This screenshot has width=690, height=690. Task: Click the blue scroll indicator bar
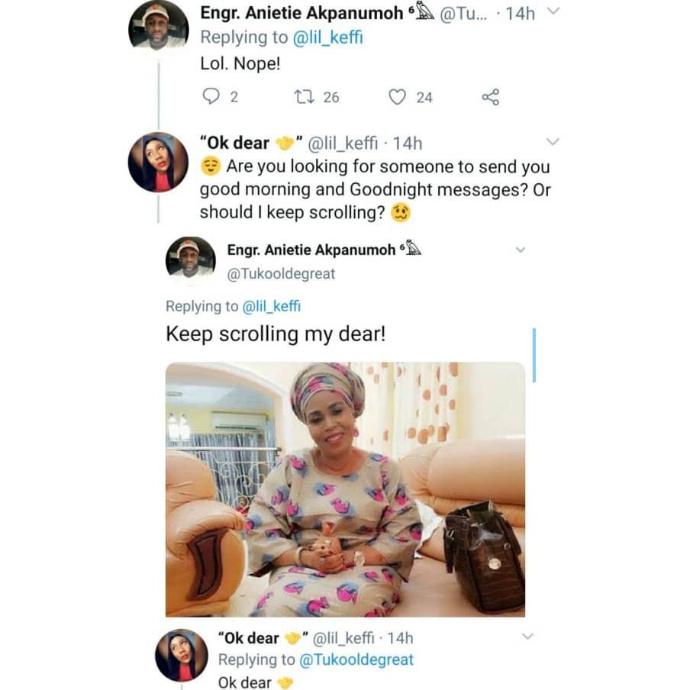pyautogui.click(x=534, y=355)
